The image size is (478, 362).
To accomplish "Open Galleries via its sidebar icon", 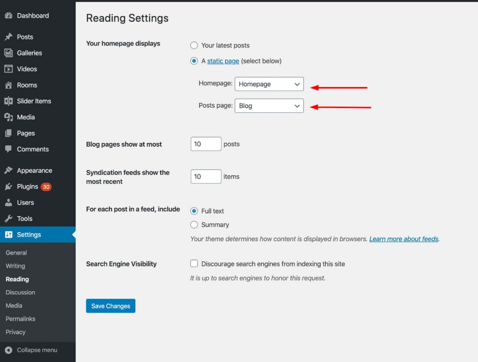I will click(8, 53).
